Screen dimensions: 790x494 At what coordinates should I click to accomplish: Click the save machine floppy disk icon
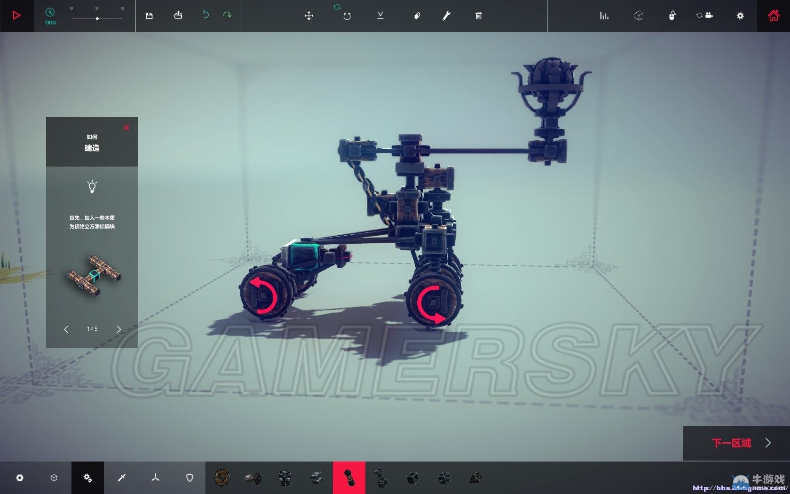(x=149, y=16)
